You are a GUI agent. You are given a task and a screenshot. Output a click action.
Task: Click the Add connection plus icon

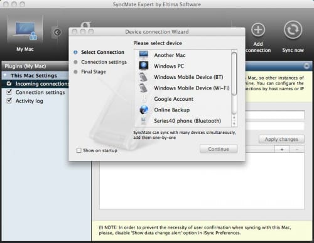point(258,30)
